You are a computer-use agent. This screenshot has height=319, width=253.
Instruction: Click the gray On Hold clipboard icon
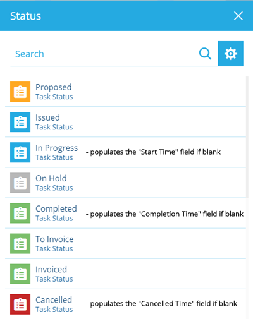(20, 183)
